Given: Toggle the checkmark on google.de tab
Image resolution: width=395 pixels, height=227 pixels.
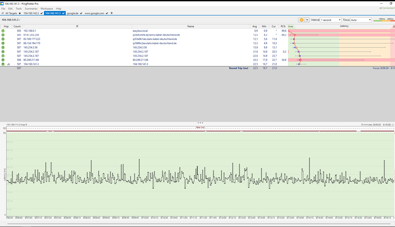Looking at the screenshot, I should [x=81, y=13].
